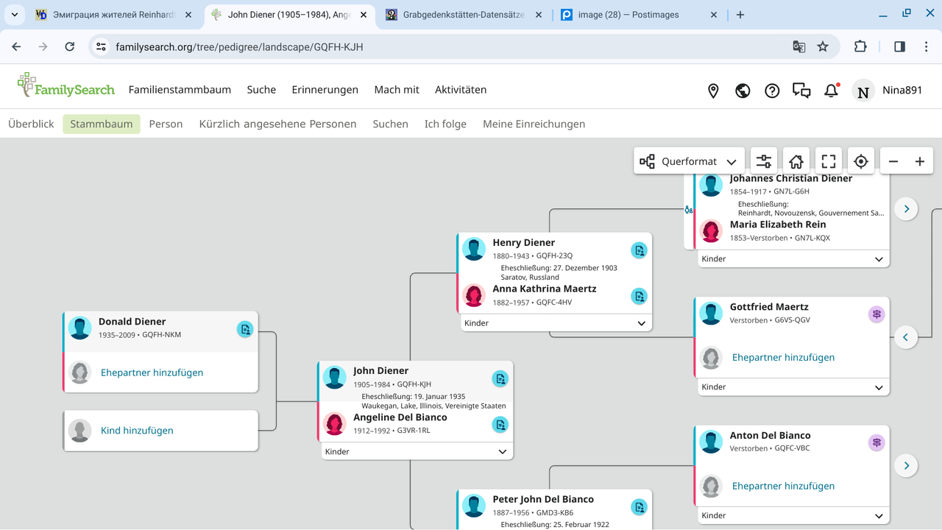Reload the page
This screenshot has height=530, width=942.
(x=69, y=46)
